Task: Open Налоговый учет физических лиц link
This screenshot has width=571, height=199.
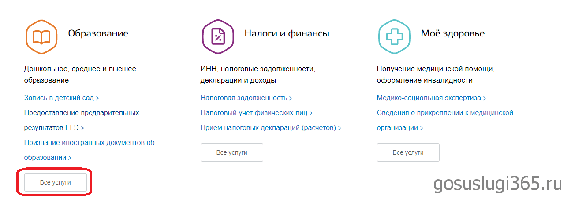Action: (x=256, y=113)
